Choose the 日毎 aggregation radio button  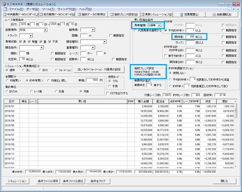click(56, 91)
